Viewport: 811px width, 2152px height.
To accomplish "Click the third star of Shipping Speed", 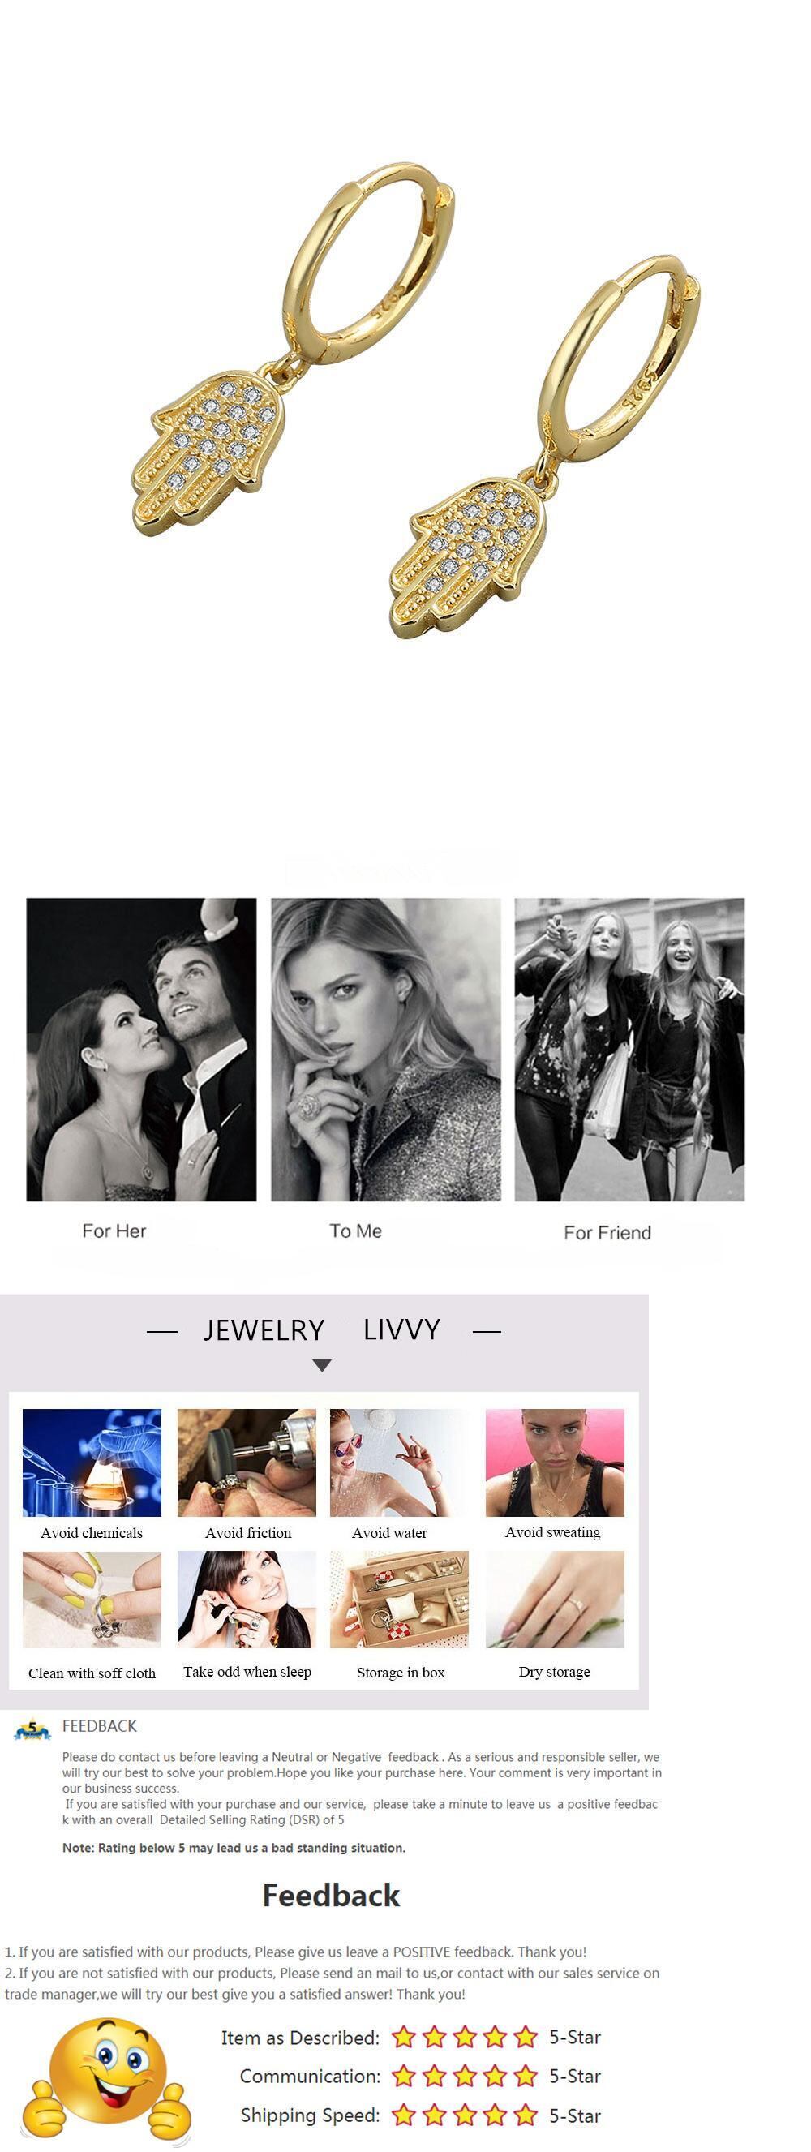I will click(x=465, y=2115).
